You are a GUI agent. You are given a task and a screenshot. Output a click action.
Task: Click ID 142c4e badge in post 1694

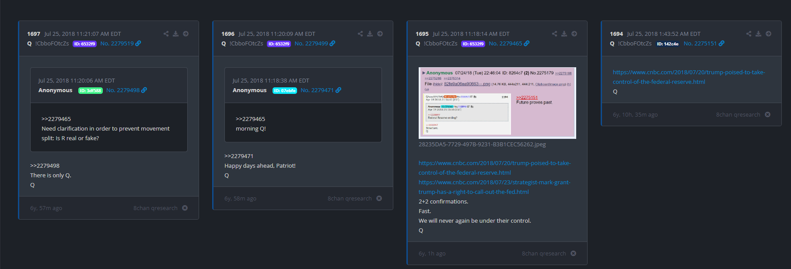tap(668, 44)
